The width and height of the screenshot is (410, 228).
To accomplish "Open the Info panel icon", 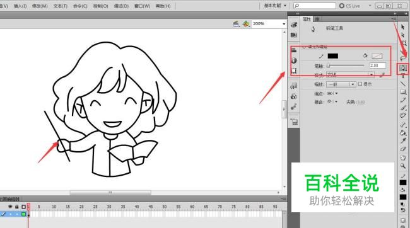I will click(294, 60).
